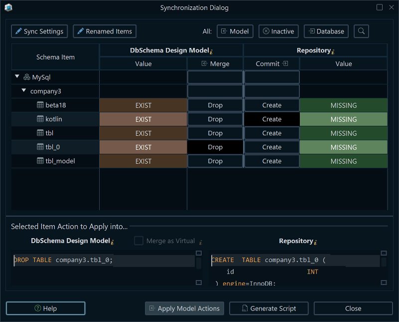The image size is (399, 322).
Task: Click the kotlin table icon
Action: (x=40, y=119)
